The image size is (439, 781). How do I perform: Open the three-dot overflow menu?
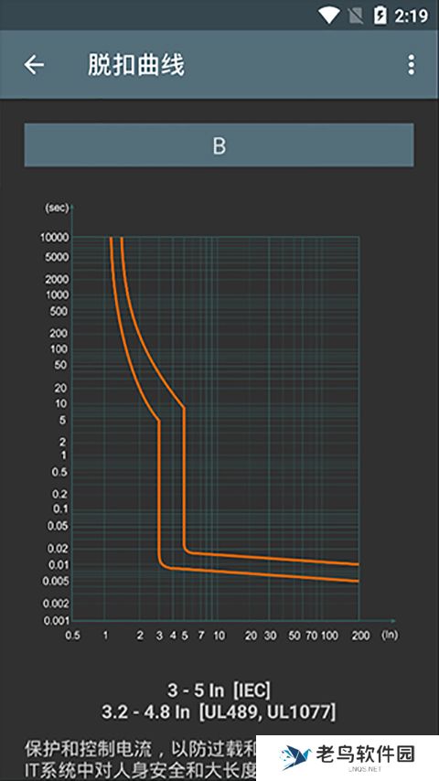[411, 65]
